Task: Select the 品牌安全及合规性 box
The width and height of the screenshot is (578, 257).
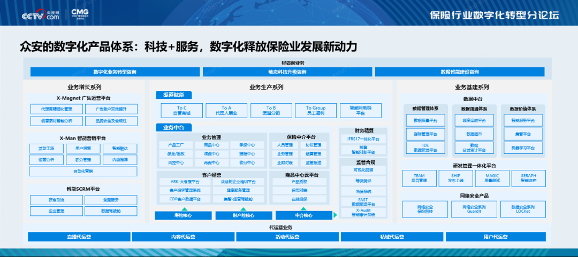Action: (111, 121)
